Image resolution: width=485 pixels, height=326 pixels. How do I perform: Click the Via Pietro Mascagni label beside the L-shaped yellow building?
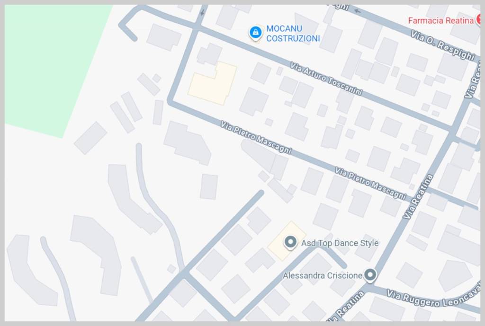point(256,137)
